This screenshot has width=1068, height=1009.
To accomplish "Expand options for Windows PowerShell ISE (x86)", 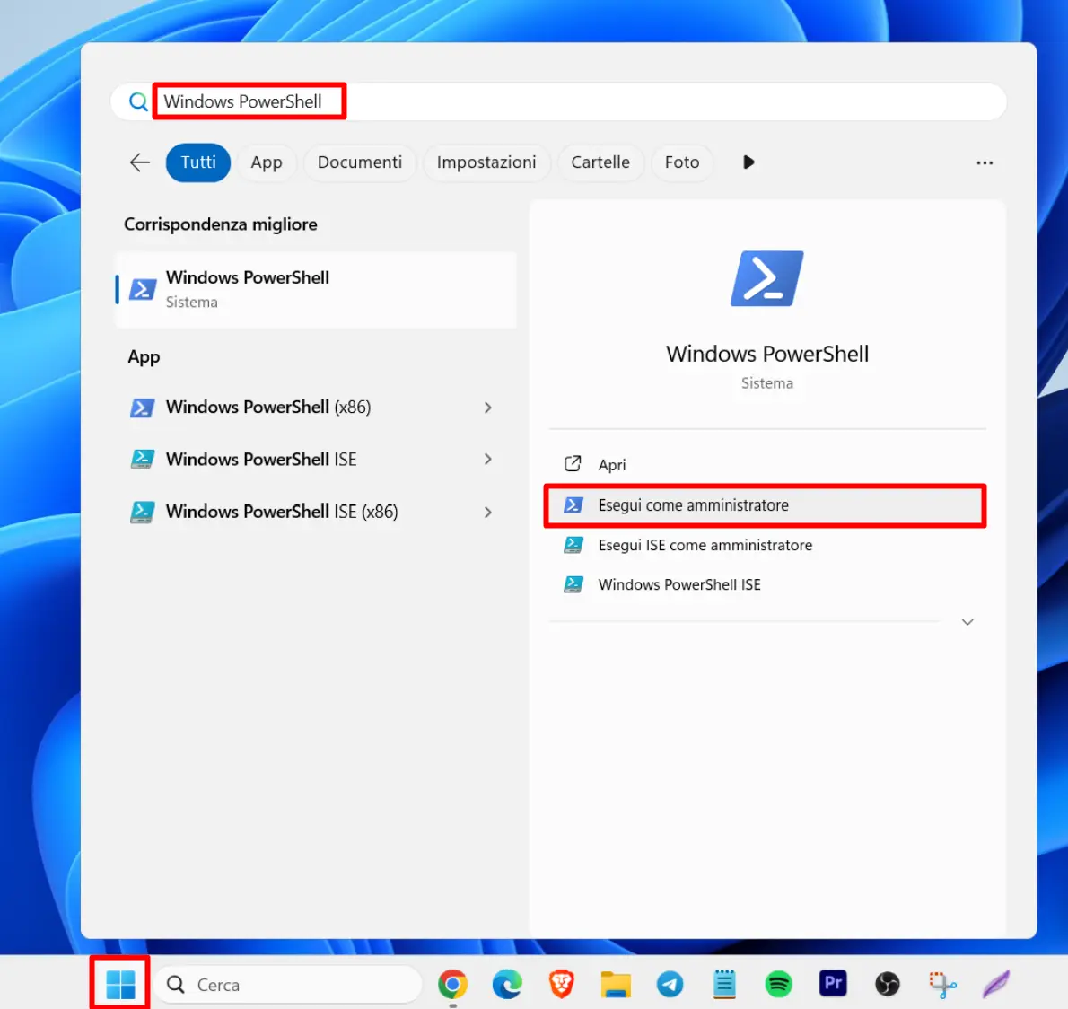I will click(487, 513).
